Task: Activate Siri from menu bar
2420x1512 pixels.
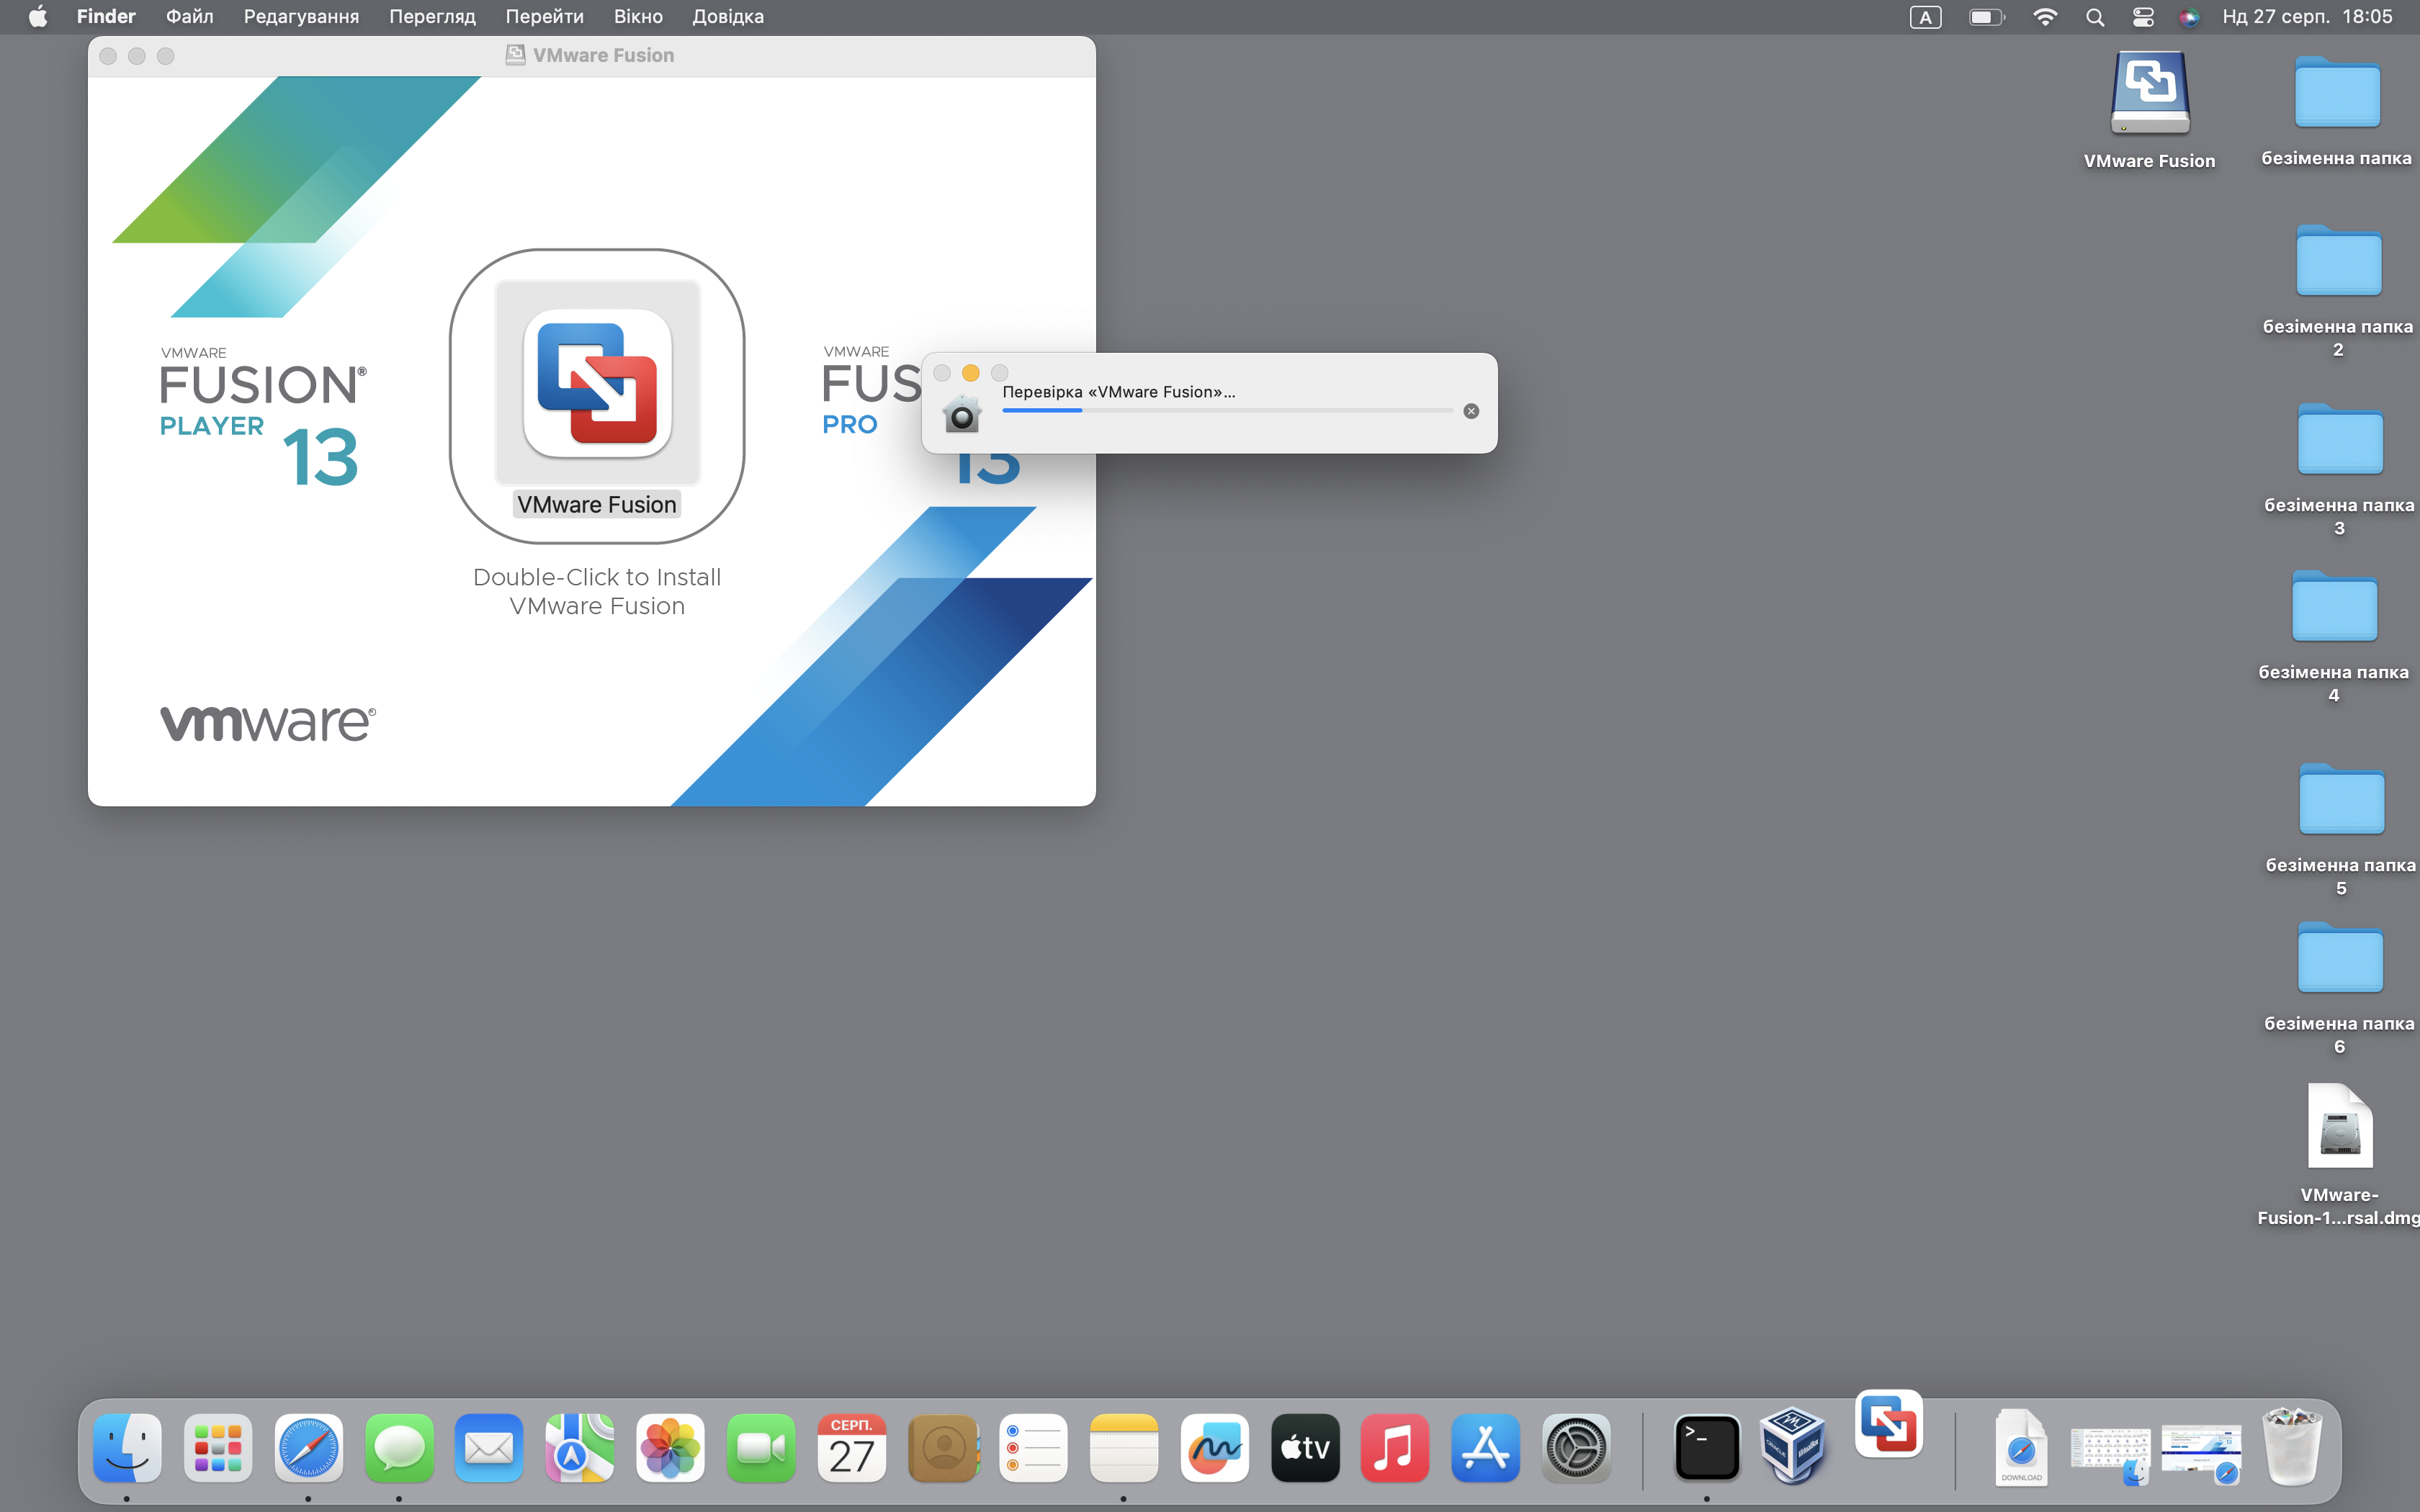Action: 2189,16
